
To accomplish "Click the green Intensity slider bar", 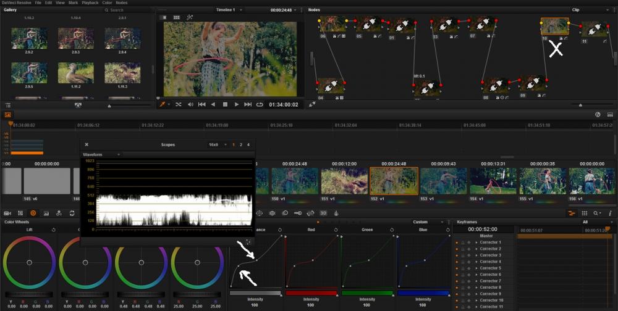I will tap(366, 293).
